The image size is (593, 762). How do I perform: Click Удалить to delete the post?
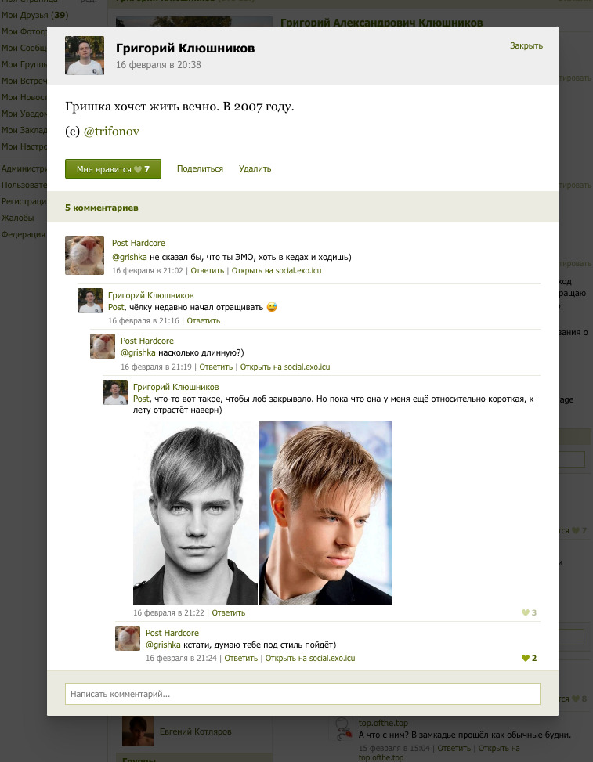[x=255, y=168]
